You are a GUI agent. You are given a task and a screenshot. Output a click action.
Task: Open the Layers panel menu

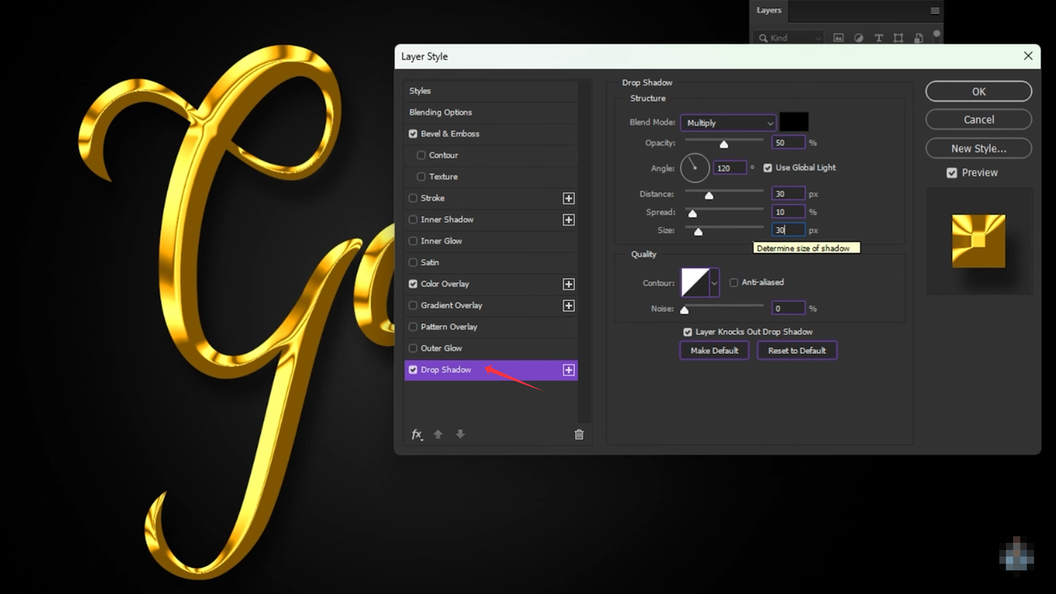coord(935,11)
